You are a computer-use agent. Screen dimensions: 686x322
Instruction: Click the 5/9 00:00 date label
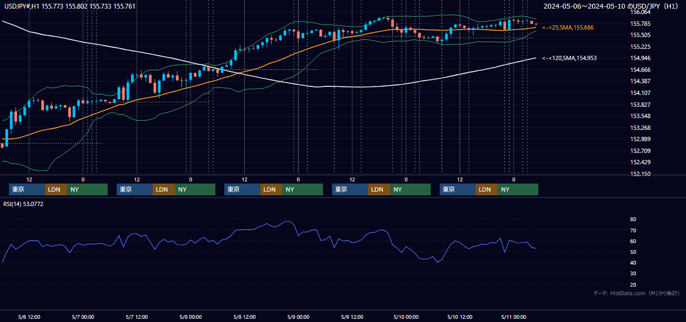click(x=298, y=317)
